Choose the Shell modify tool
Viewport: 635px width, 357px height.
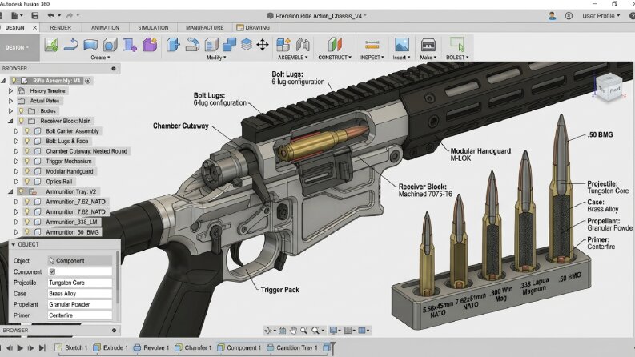click(x=211, y=45)
